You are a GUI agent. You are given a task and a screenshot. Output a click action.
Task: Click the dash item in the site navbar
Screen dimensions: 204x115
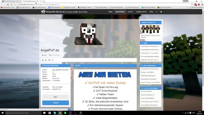pos(157,12)
